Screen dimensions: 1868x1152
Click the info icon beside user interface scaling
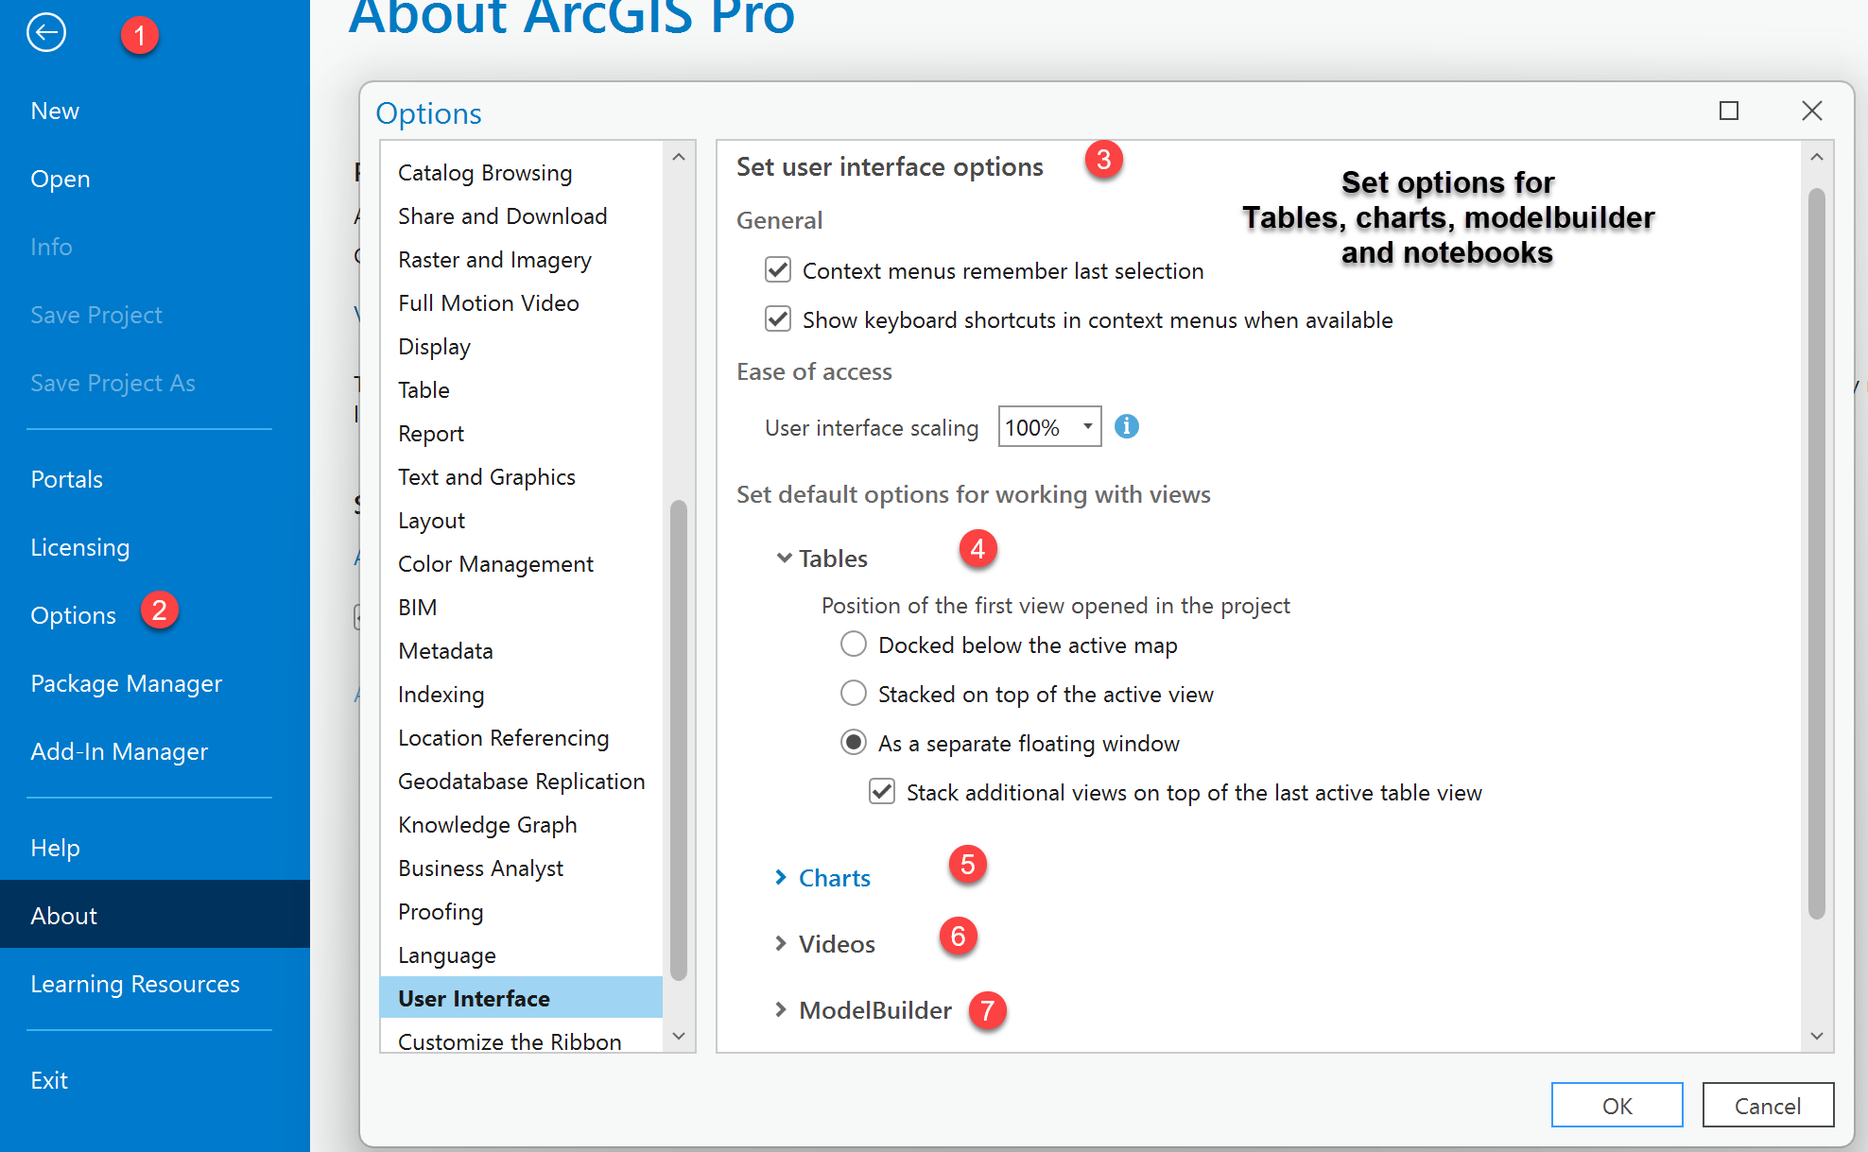tap(1127, 426)
